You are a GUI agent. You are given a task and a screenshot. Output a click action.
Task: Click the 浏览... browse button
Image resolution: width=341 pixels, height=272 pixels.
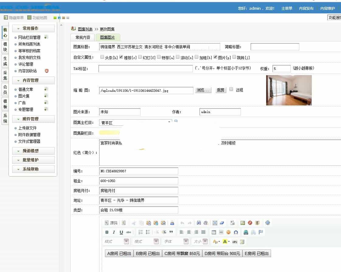click(x=203, y=90)
